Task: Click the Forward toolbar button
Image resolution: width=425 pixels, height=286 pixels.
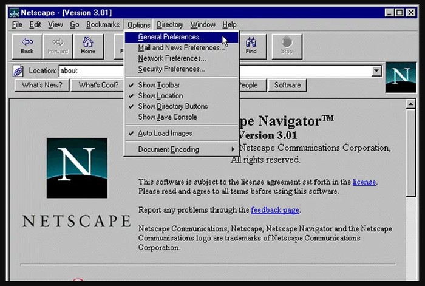Action: (x=58, y=46)
